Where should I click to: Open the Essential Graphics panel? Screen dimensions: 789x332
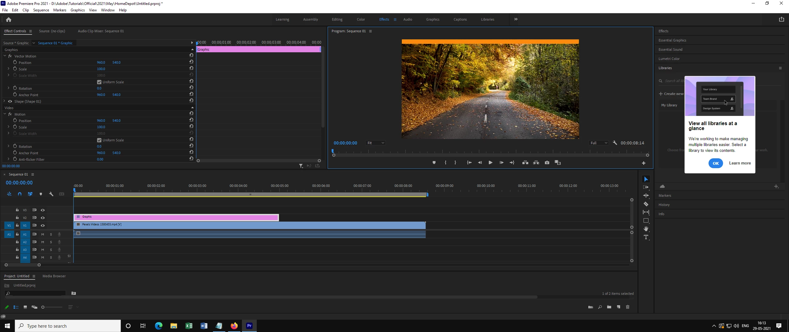click(672, 40)
